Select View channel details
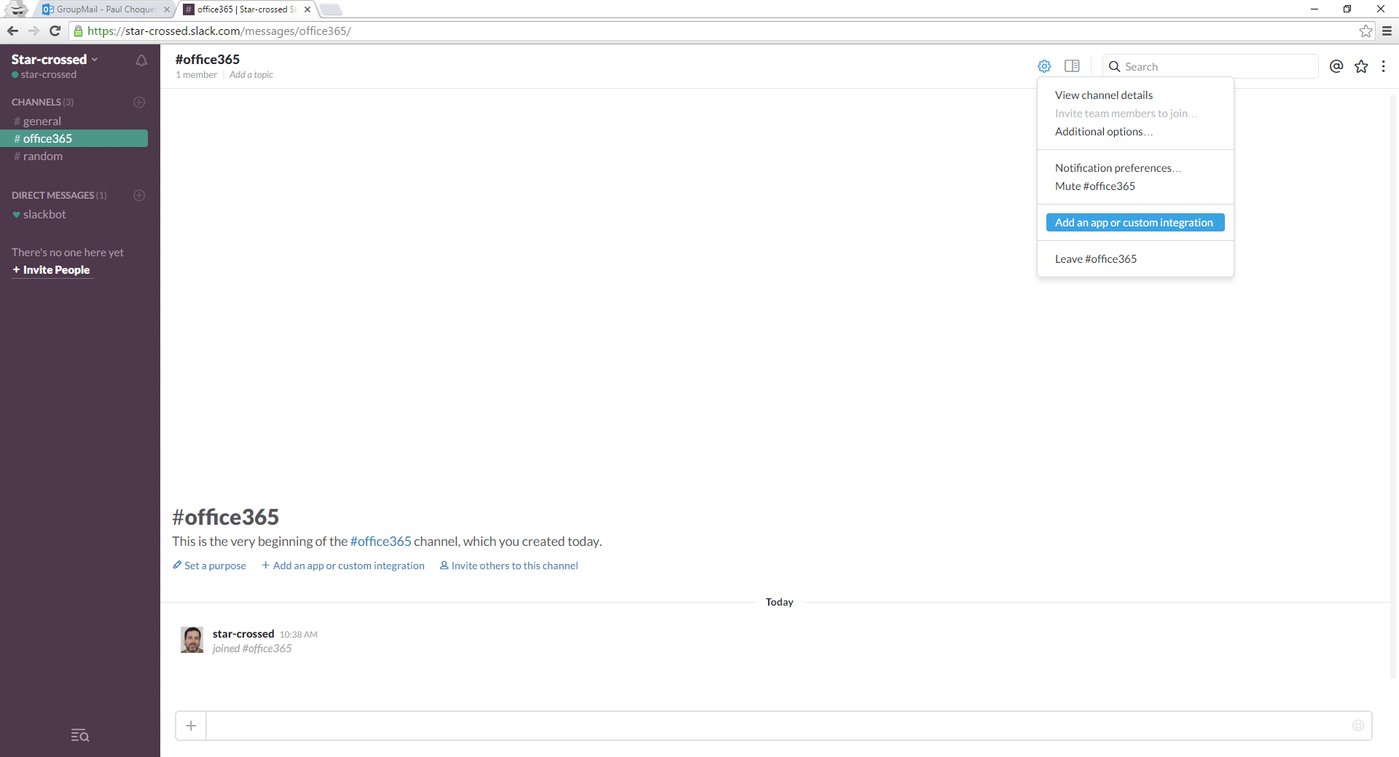1399x757 pixels. 1103,95
